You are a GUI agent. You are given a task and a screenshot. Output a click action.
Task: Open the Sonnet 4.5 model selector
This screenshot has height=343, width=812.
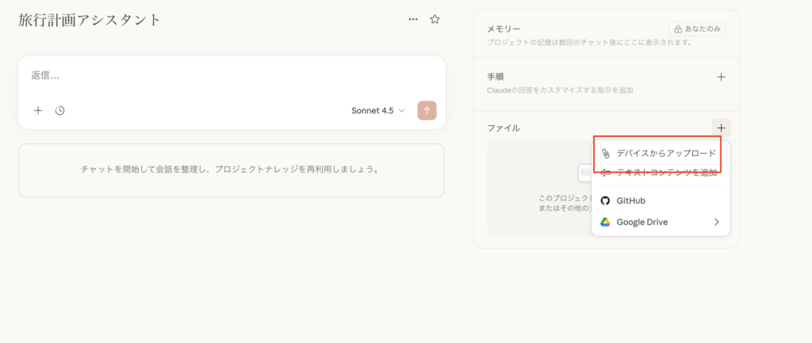(x=378, y=110)
